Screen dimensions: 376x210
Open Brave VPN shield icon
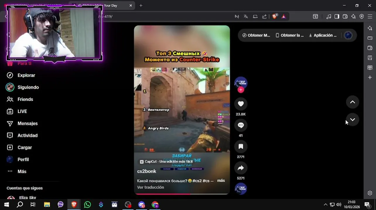coord(362,17)
